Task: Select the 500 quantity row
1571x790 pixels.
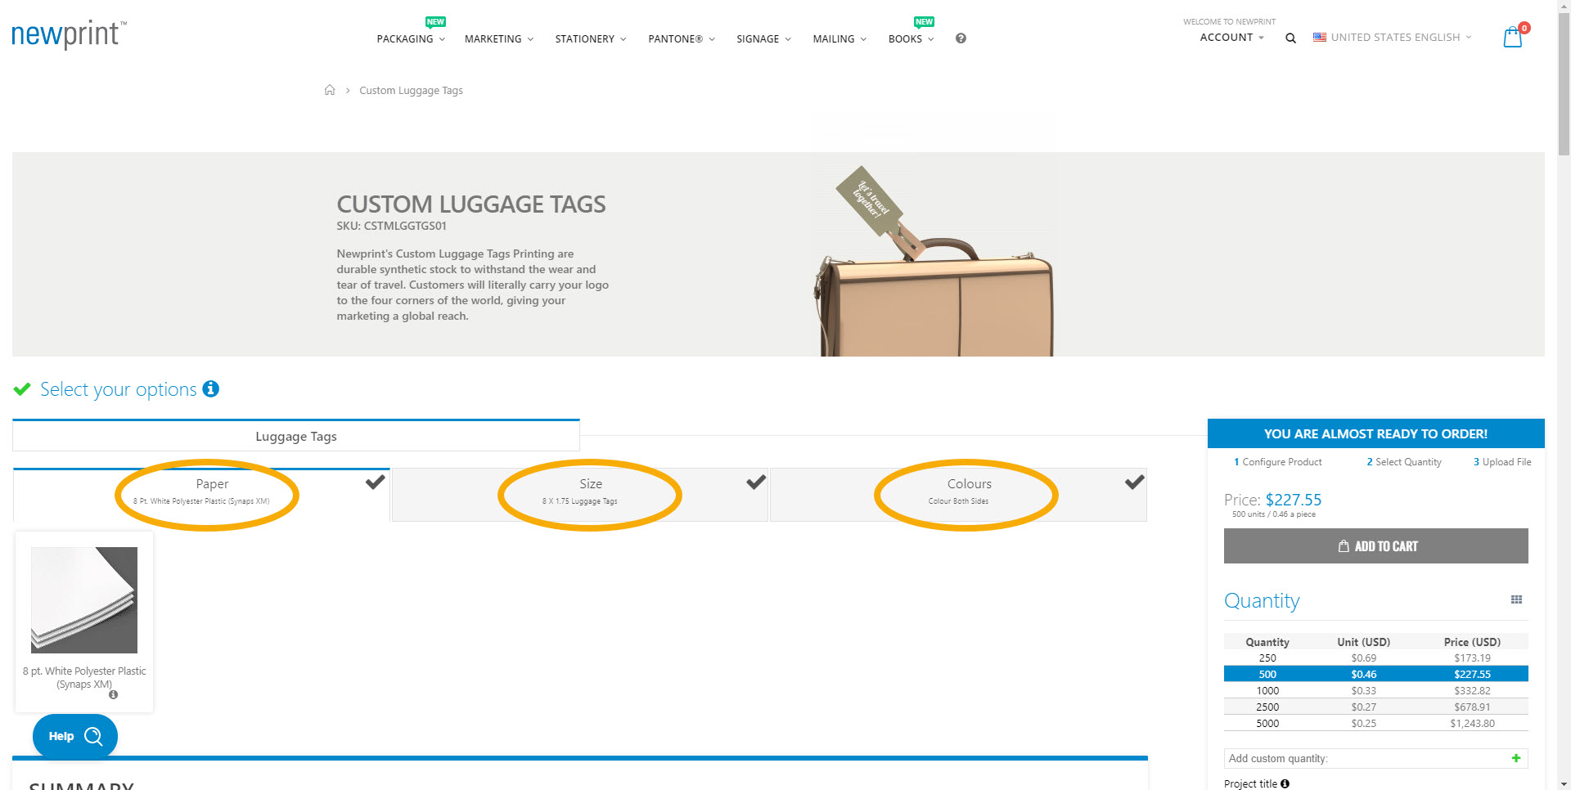Action: [1376, 674]
